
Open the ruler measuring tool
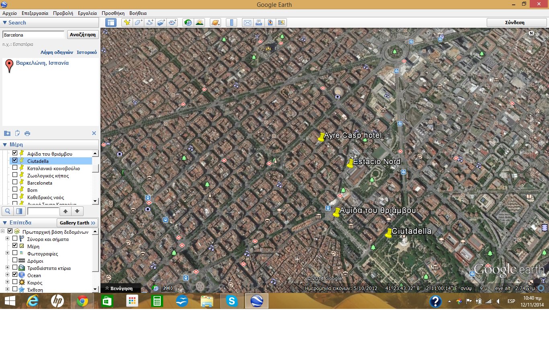[231, 23]
